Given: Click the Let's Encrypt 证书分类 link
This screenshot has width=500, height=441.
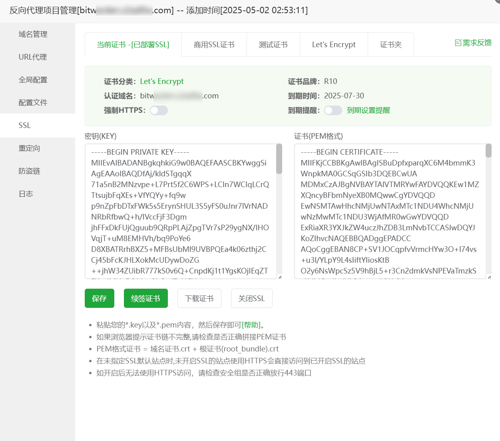Looking at the screenshot, I should (162, 81).
